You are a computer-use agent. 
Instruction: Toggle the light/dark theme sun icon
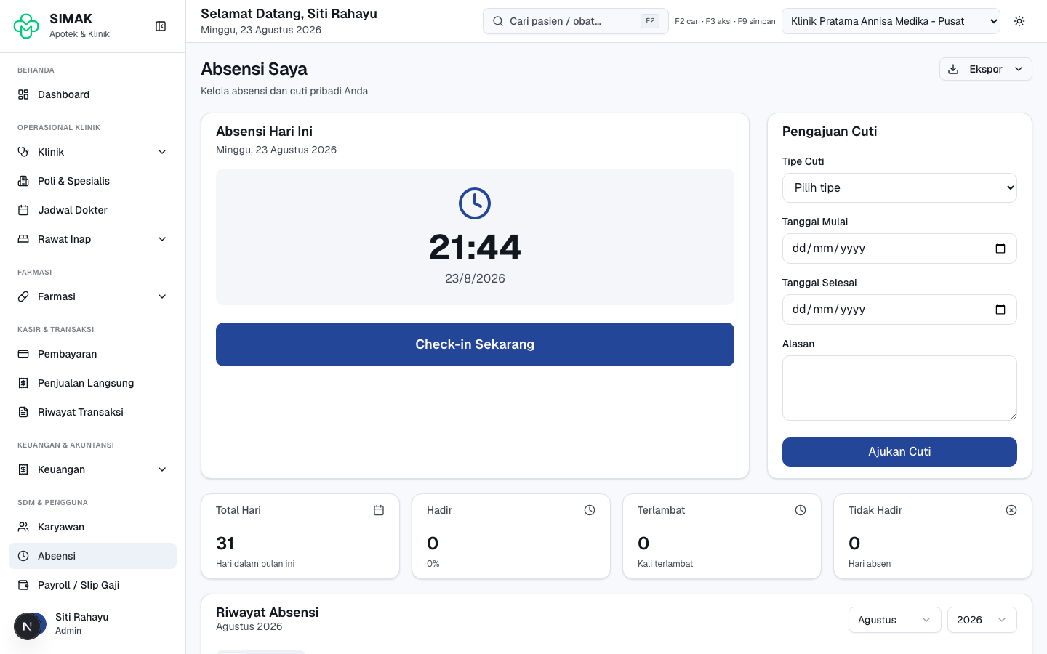pyautogui.click(x=1019, y=21)
